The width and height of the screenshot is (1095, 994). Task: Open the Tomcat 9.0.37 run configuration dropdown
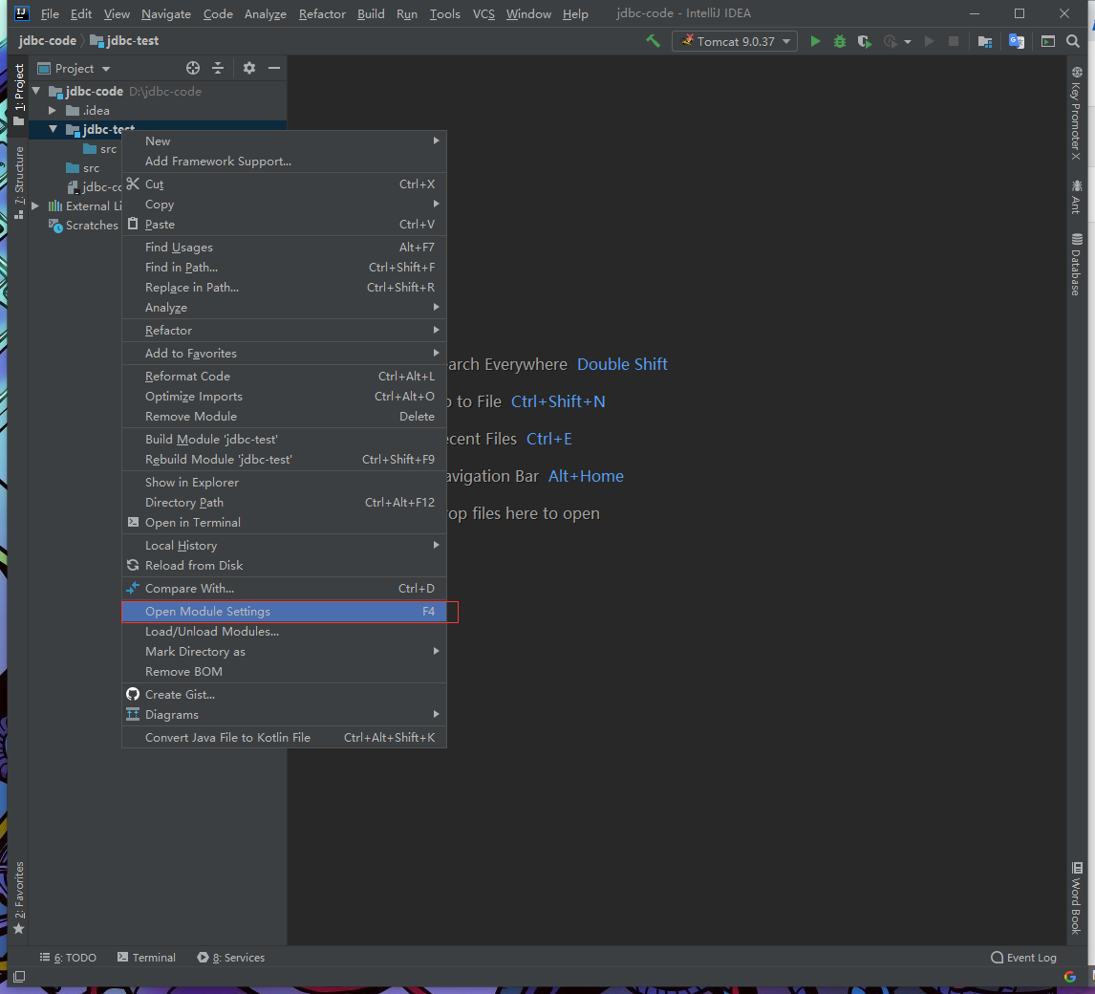(x=735, y=41)
